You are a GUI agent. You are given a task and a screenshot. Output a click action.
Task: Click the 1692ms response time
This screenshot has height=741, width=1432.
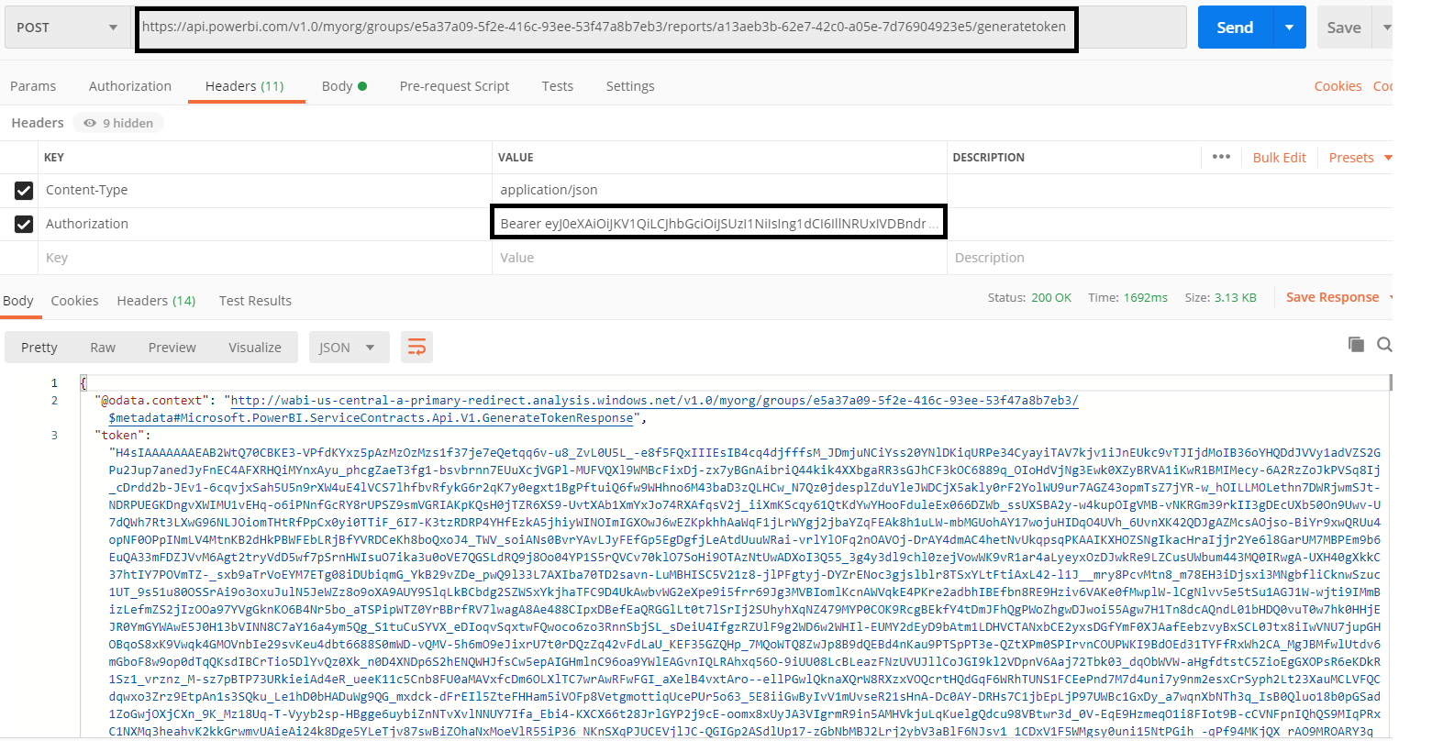click(1145, 298)
